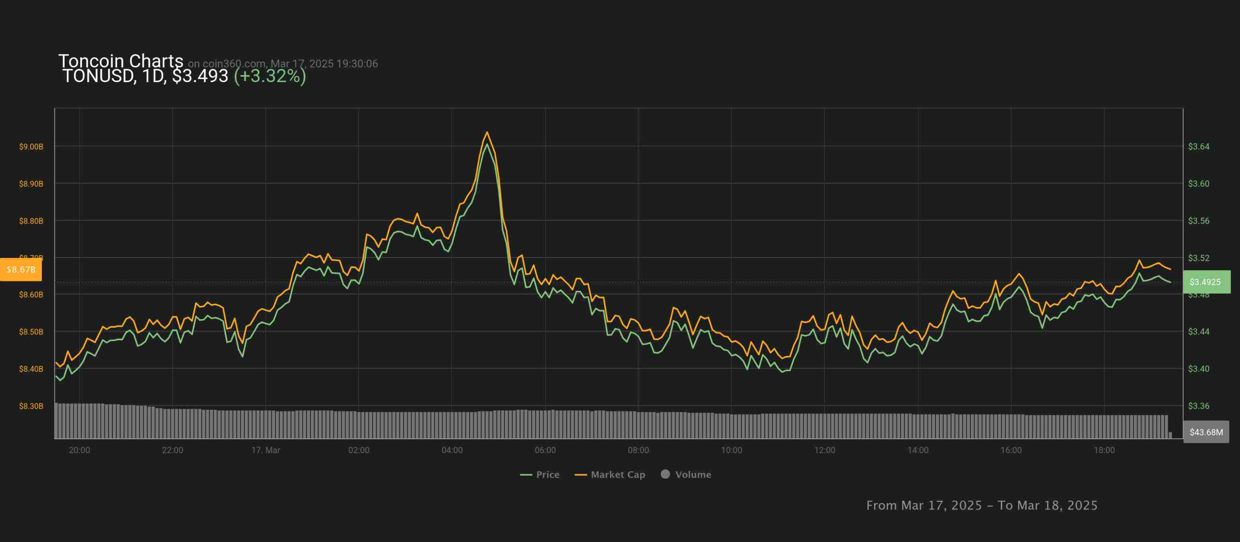
Task: Click the 18:00 time axis label
Action: 1104,450
